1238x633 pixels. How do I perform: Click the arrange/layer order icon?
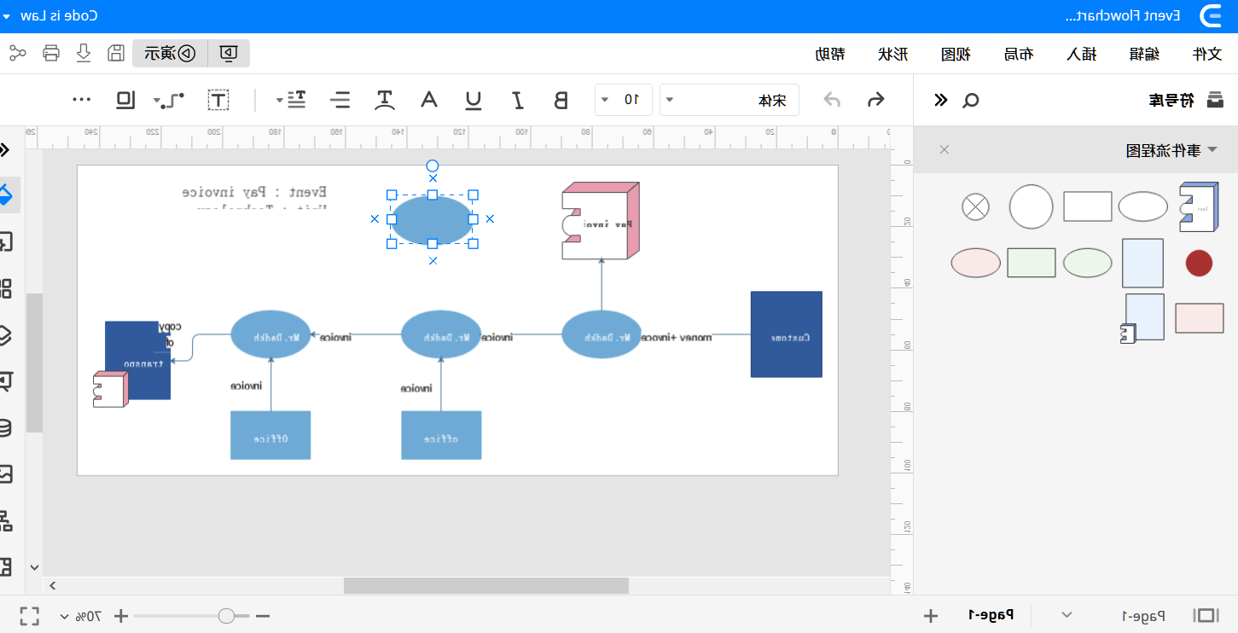coord(125,100)
